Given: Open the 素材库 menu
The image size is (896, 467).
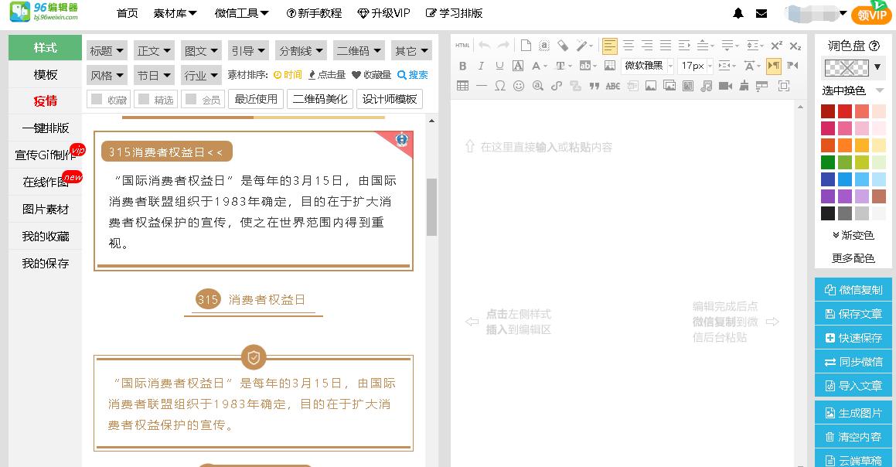Looking at the screenshot, I should [175, 13].
